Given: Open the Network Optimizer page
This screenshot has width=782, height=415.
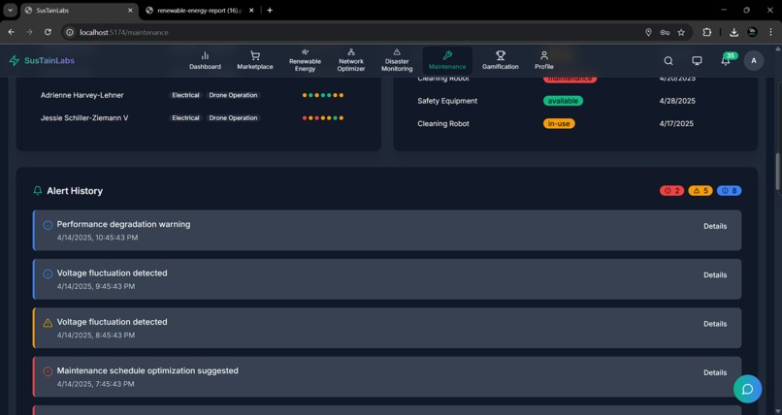Looking at the screenshot, I should 351,60.
